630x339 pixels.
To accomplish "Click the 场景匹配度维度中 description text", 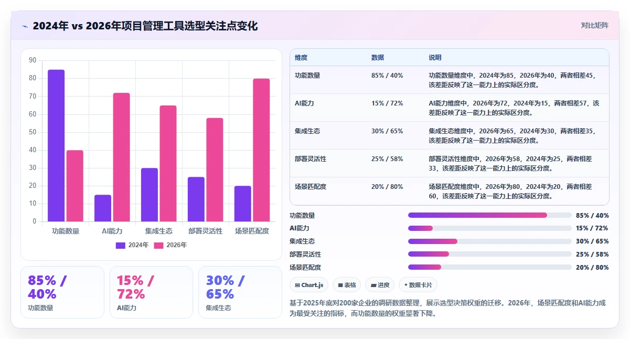I will (510, 191).
